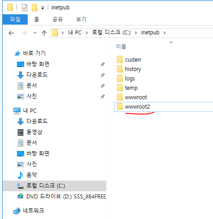Select the temp folder
Viewport: 213px width, 219px height.
tap(131, 88)
